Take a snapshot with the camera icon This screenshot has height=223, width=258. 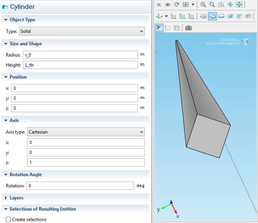click(188, 28)
